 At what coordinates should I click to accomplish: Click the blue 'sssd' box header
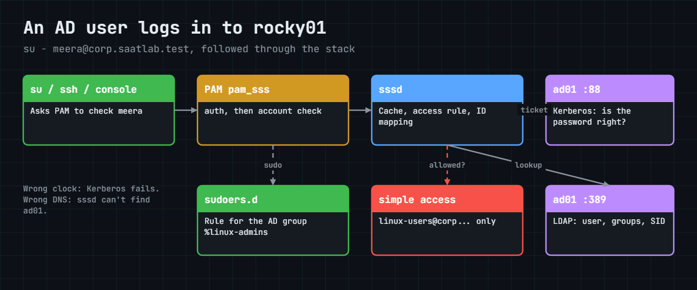click(x=447, y=89)
